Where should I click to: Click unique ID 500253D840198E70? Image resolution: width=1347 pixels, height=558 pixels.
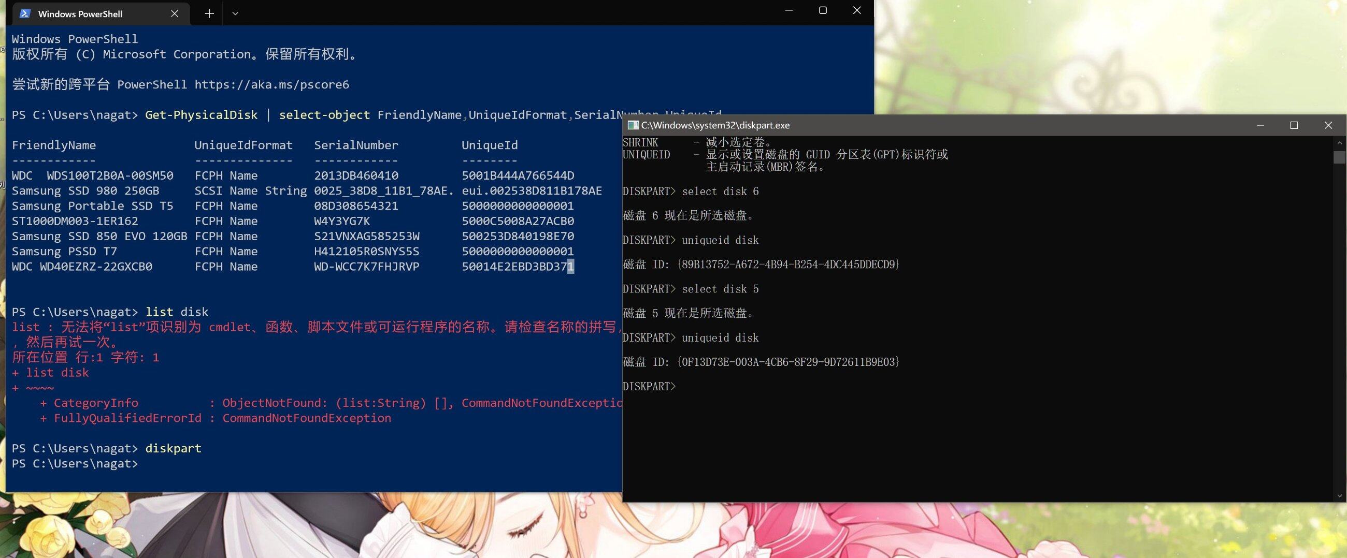click(x=518, y=236)
